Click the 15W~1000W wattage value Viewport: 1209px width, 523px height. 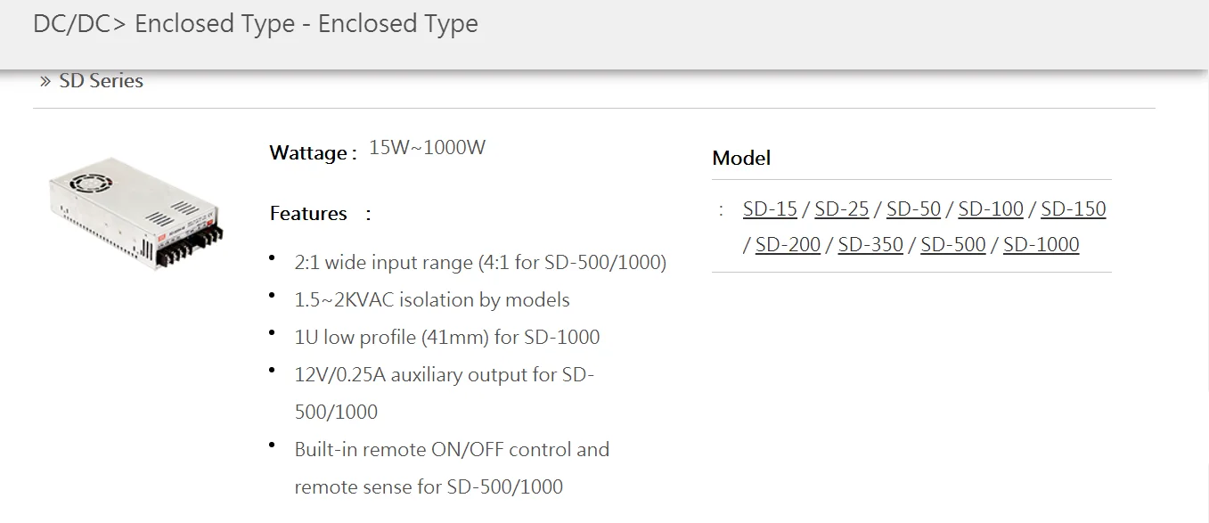[x=427, y=148]
